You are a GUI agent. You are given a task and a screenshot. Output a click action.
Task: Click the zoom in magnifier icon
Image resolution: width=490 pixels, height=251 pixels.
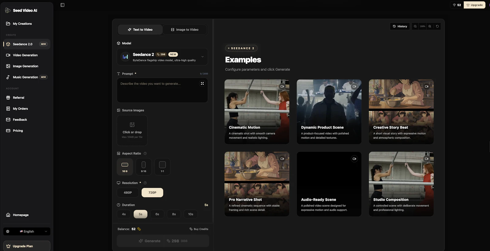pyautogui.click(x=430, y=26)
